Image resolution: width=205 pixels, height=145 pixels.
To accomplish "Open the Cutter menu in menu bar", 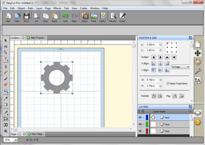I will (x=84, y=8).
